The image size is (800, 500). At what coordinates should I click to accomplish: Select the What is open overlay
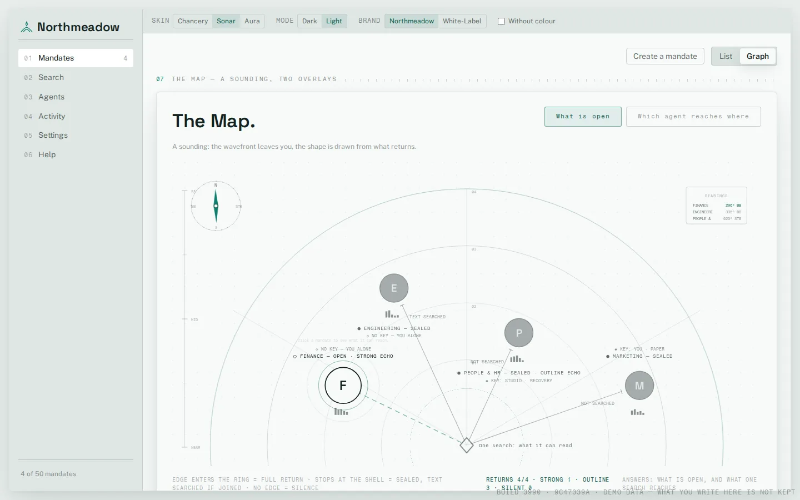click(x=583, y=117)
